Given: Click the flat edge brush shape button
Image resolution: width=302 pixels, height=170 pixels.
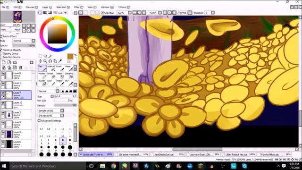Looking at the screenshot, I should [75, 91].
